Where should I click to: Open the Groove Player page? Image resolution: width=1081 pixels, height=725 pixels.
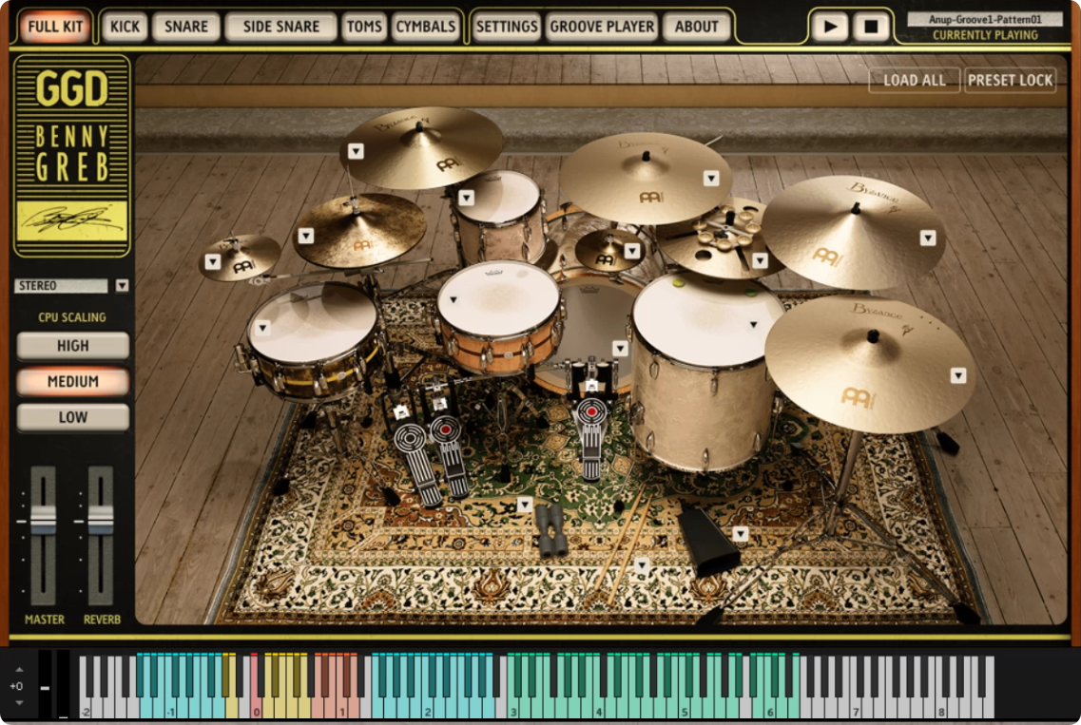tap(602, 27)
